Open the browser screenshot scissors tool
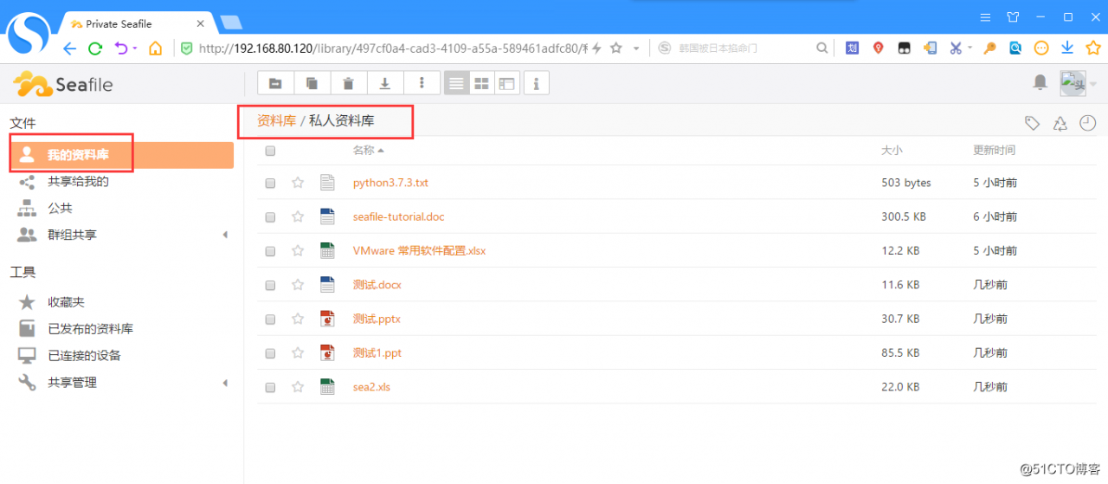The image size is (1108, 484). [x=956, y=48]
